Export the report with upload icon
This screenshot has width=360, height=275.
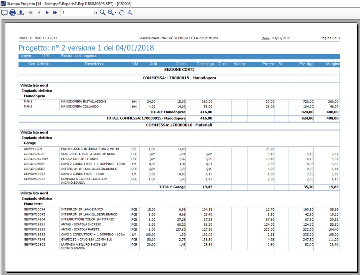[21, 13]
